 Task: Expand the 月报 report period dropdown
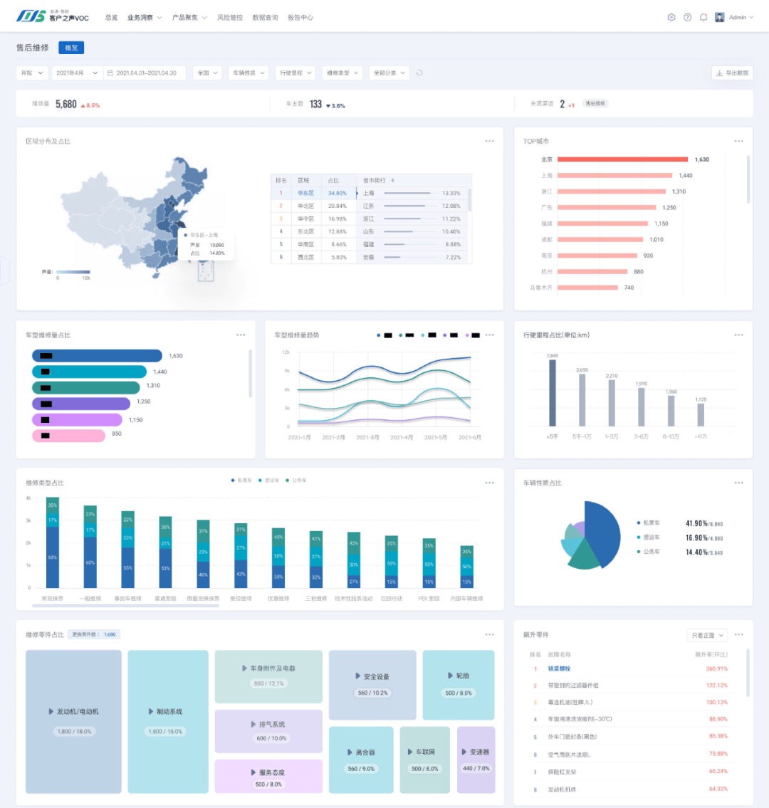pos(32,73)
